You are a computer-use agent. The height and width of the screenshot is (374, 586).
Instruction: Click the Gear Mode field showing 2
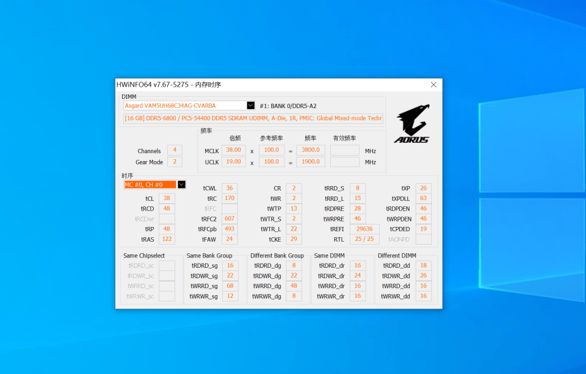coord(175,162)
